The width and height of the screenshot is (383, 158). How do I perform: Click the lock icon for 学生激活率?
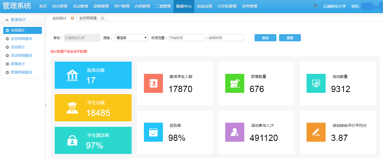(x=72, y=140)
